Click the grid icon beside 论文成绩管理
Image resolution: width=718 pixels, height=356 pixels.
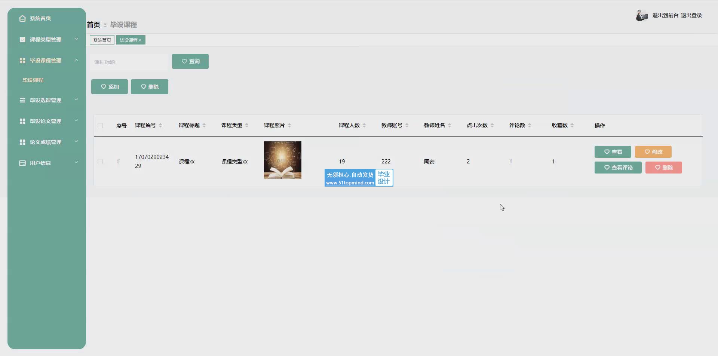tap(22, 142)
